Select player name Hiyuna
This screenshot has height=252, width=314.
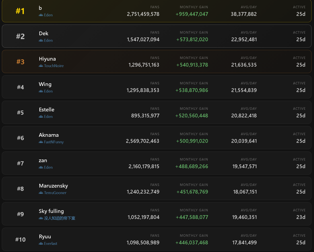coord(47,59)
